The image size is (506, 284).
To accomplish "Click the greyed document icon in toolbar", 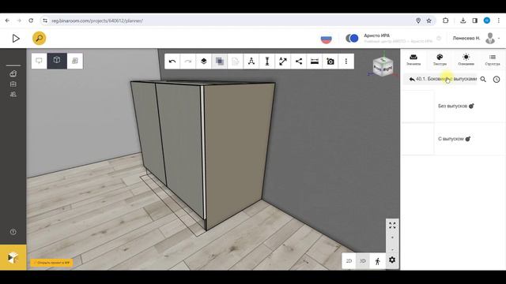I will (236, 62).
